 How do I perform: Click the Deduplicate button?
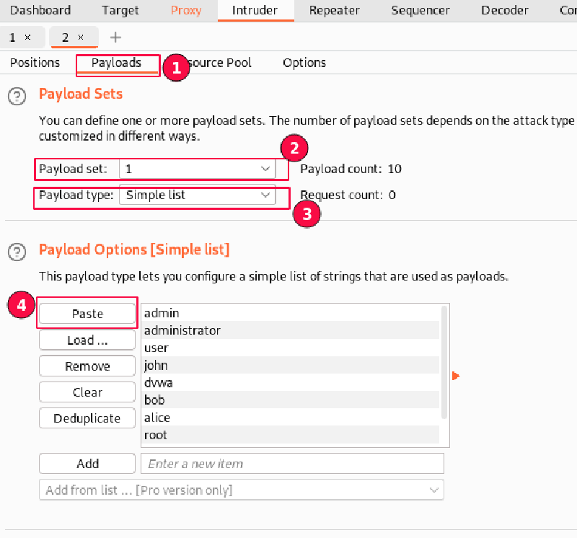(x=87, y=418)
